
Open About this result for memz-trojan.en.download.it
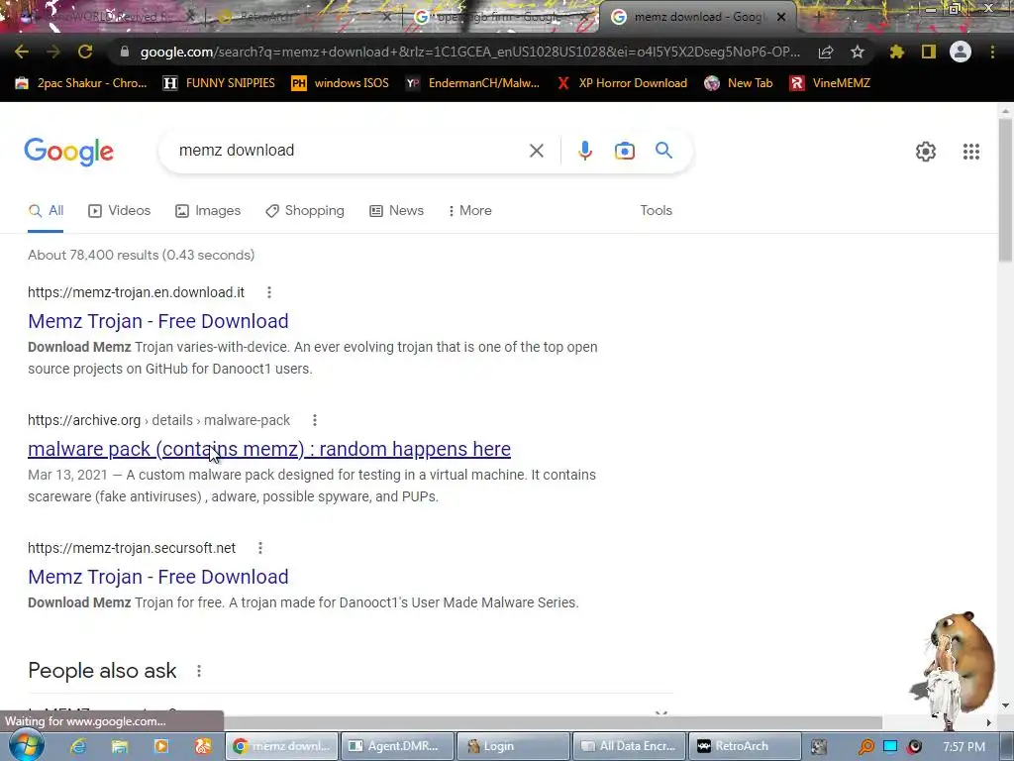point(269,292)
